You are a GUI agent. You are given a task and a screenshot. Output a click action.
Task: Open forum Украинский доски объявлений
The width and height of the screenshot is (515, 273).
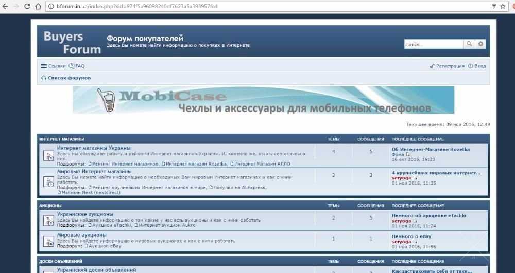click(97, 270)
